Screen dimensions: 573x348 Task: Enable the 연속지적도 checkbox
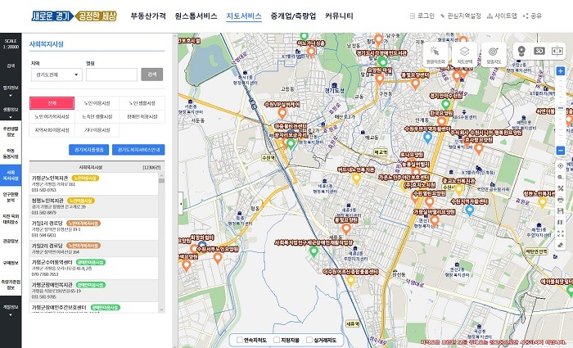237,339
